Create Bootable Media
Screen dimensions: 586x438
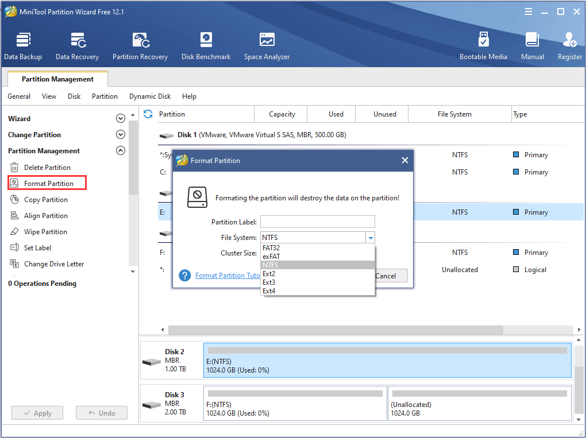[x=483, y=46]
